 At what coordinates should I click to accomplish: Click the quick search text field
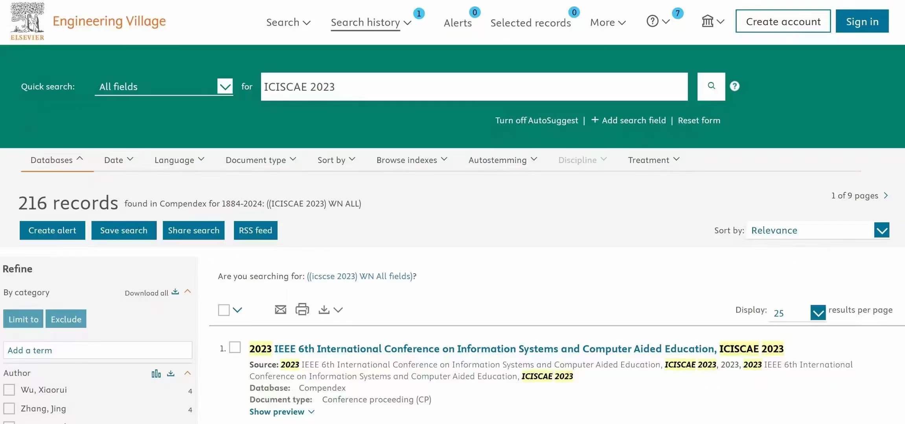pyautogui.click(x=474, y=86)
